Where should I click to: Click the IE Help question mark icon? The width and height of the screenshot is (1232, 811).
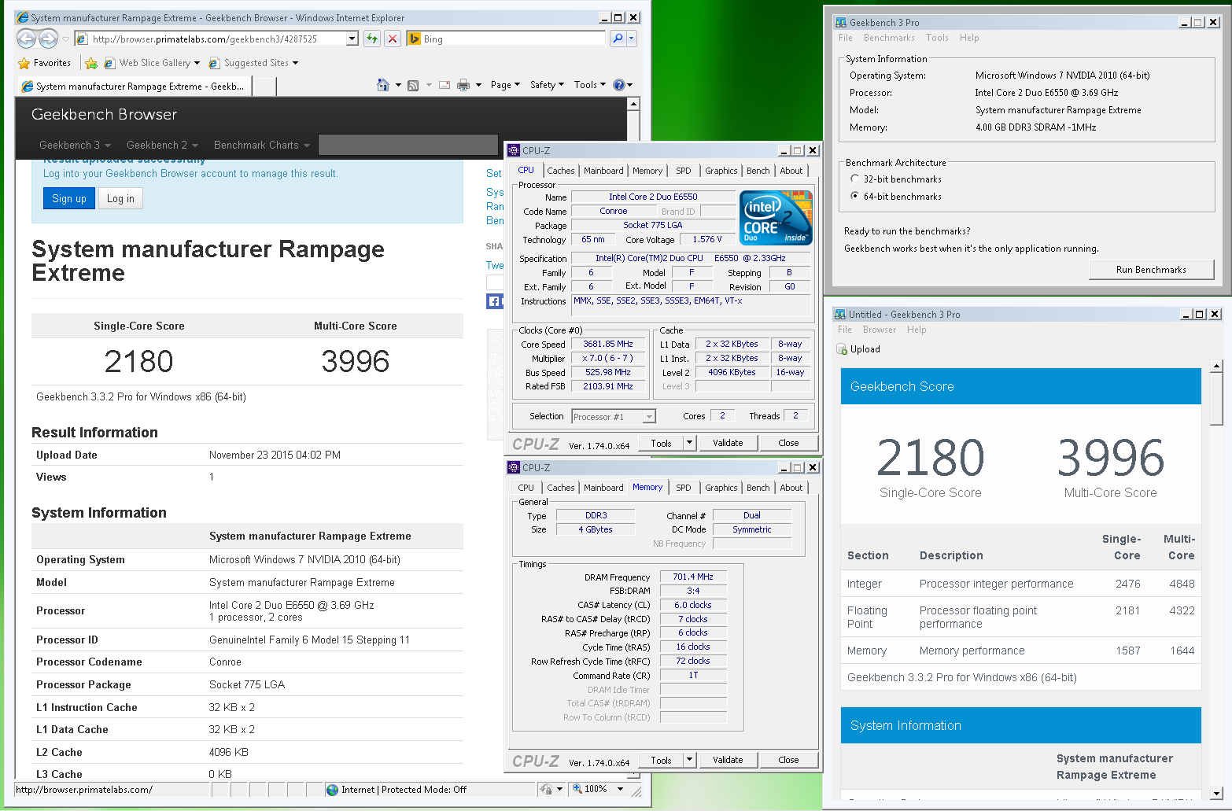619,85
